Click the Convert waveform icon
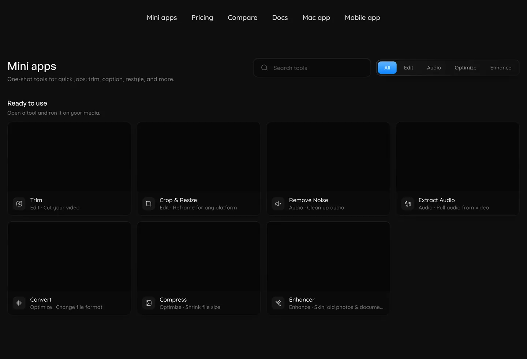The width and height of the screenshot is (527, 359). click(x=19, y=303)
